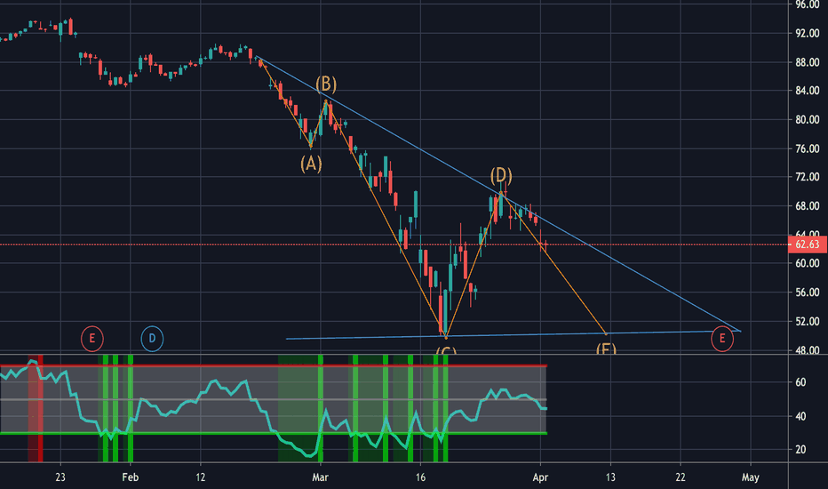This screenshot has height=489, width=828.
Task: Click the 52.00 price axis label
Action: point(808,321)
